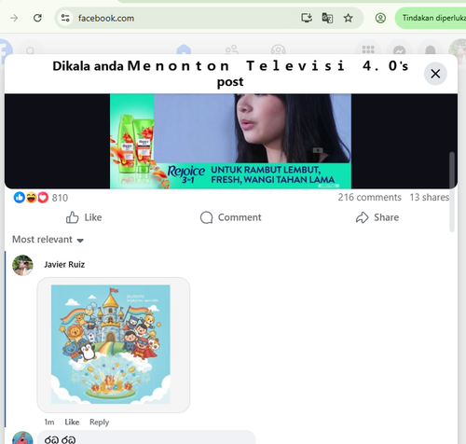Viewport: 466px width, 444px height.
Task: Click the red Love reaction icon
Action: coord(43,197)
